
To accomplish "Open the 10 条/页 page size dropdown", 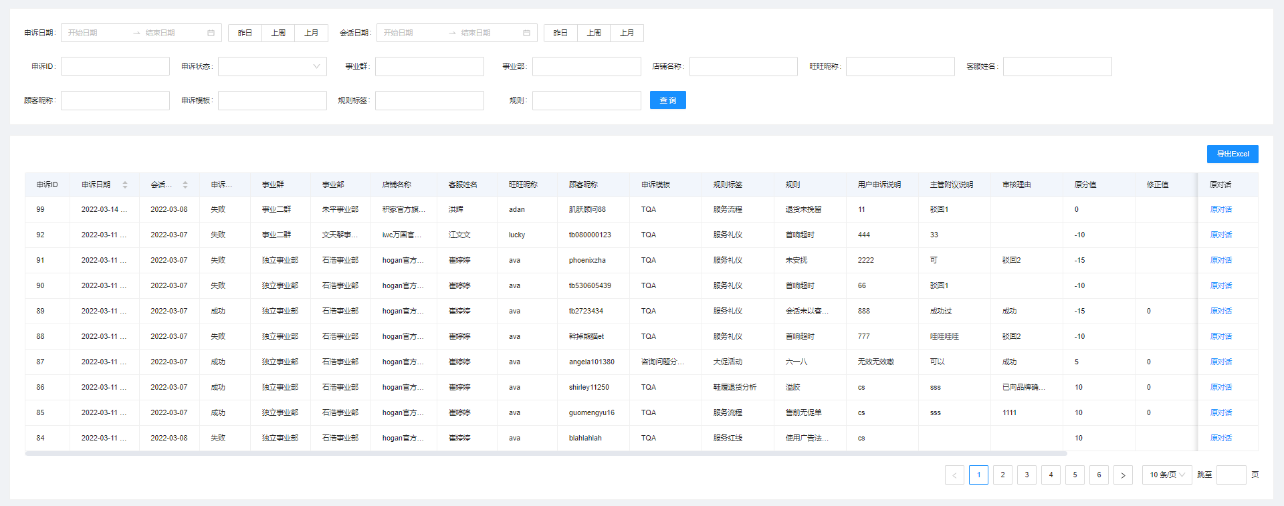I will click(1167, 475).
